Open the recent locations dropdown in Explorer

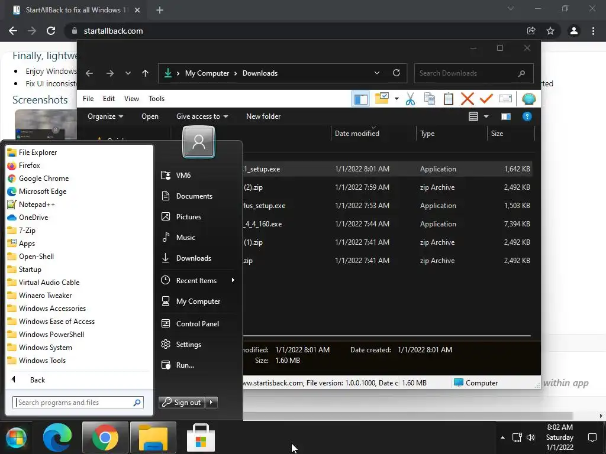(x=128, y=73)
